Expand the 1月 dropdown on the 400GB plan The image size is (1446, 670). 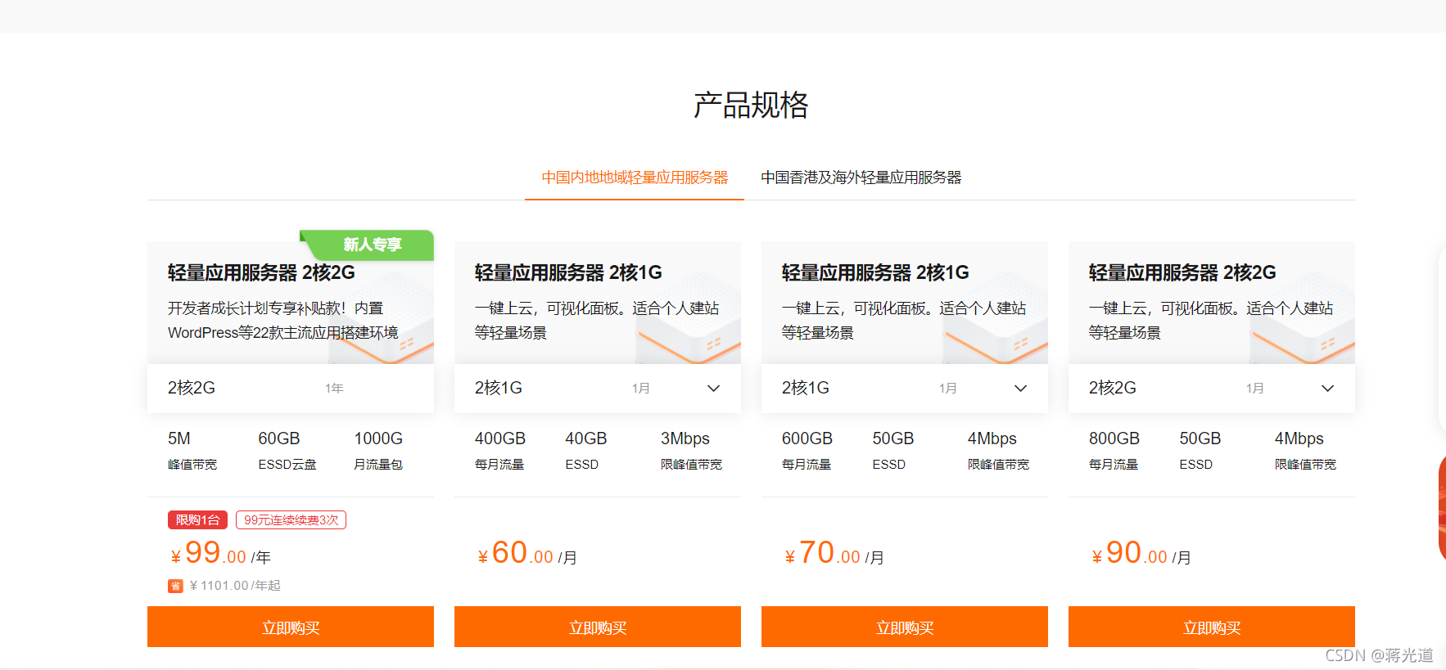(713, 389)
